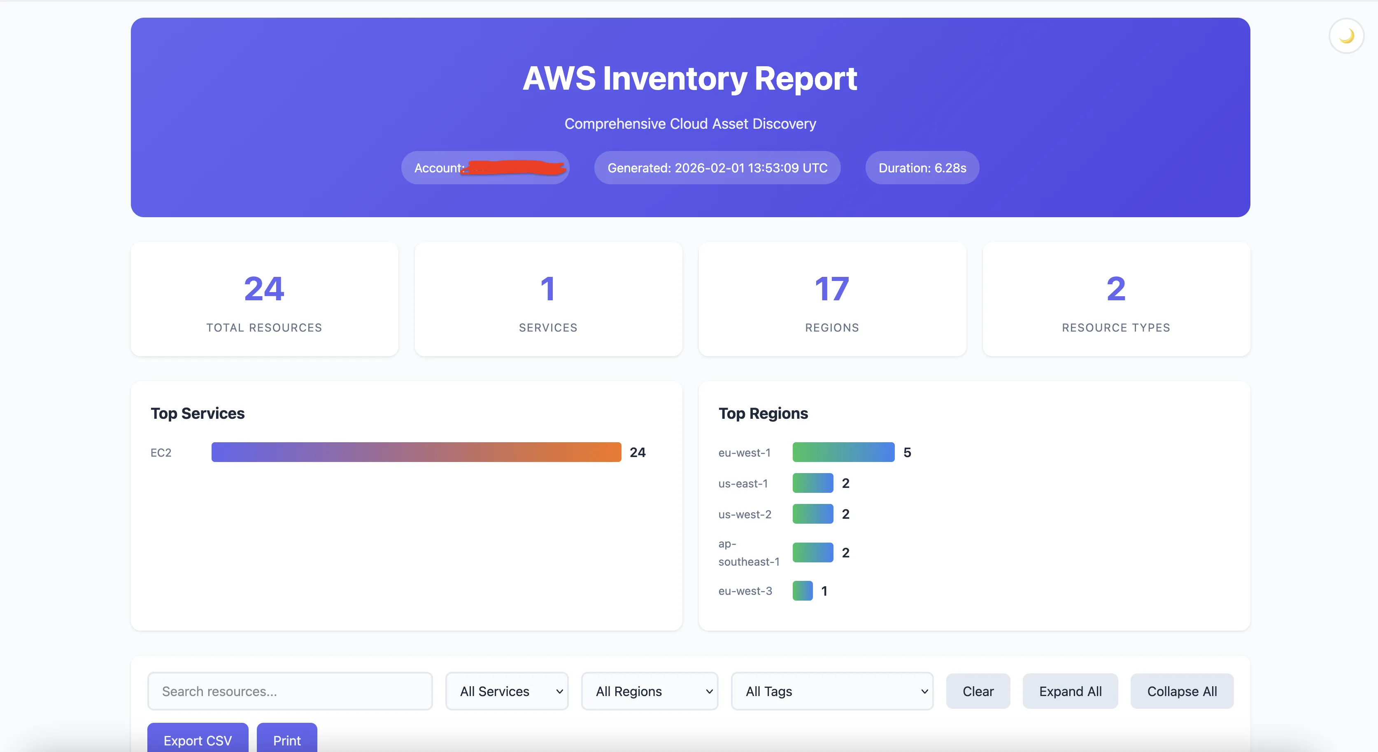Viewport: 1378px width, 752px height.
Task: Click the Export CSV button
Action: pyautogui.click(x=198, y=741)
